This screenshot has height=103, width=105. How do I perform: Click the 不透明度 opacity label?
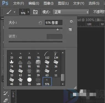point(99,12)
